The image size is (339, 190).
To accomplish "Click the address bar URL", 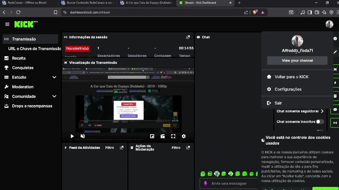I will coord(90,12).
